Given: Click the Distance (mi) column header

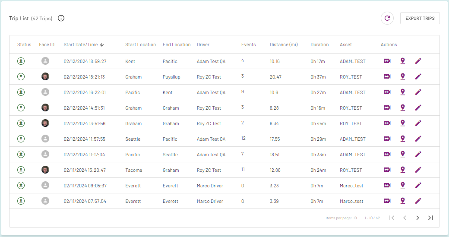Looking at the screenshot, I should pyautogui.click(x=284, y=44).
